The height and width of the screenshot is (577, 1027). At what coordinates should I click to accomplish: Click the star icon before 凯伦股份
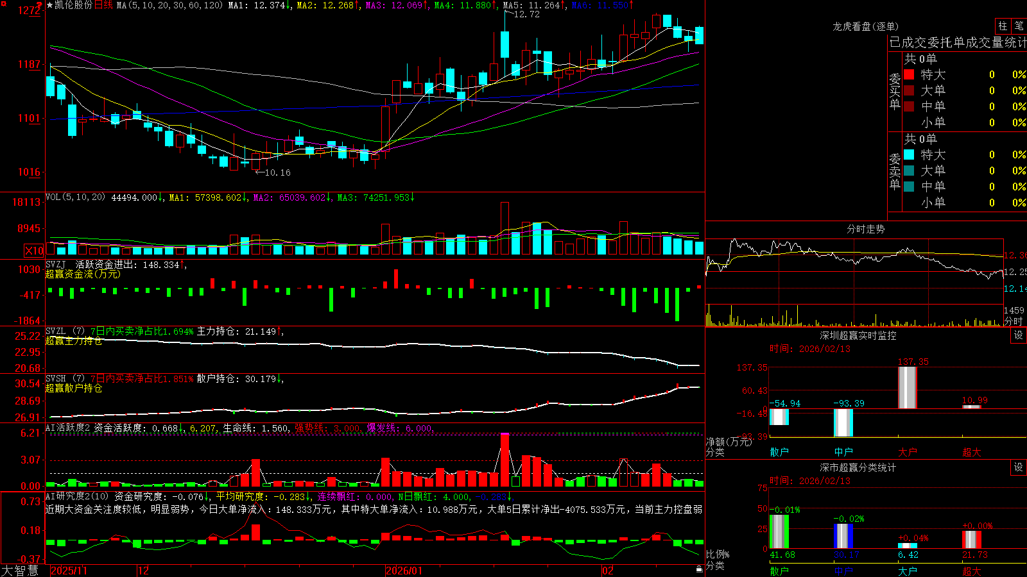pos(49,5)
